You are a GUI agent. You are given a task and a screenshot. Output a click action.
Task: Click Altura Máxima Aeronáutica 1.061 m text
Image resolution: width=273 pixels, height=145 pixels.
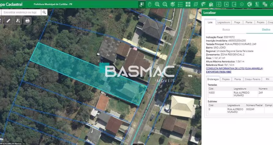[225, 62]
